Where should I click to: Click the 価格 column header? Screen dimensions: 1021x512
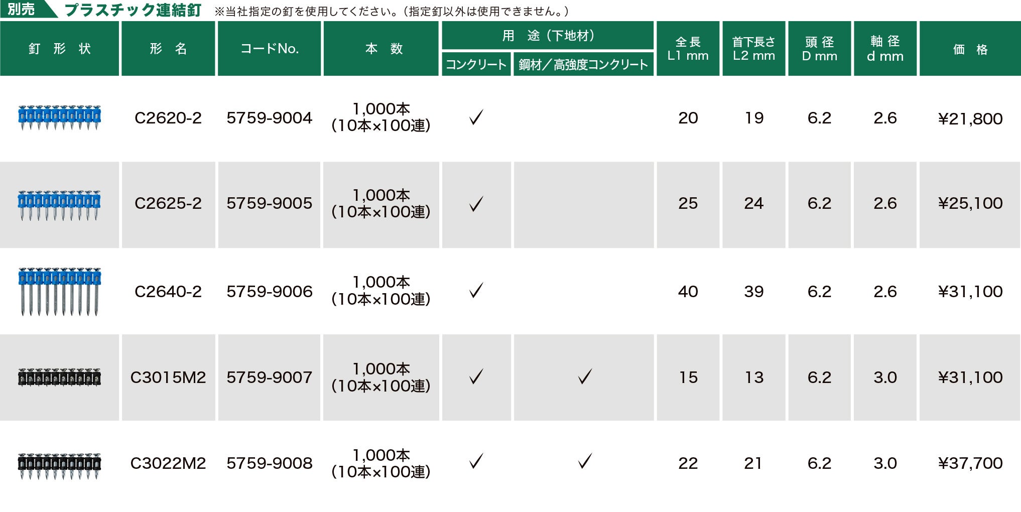point(970,49)
